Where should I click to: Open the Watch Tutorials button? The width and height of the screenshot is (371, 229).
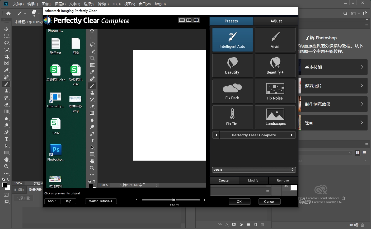[101, 201]
